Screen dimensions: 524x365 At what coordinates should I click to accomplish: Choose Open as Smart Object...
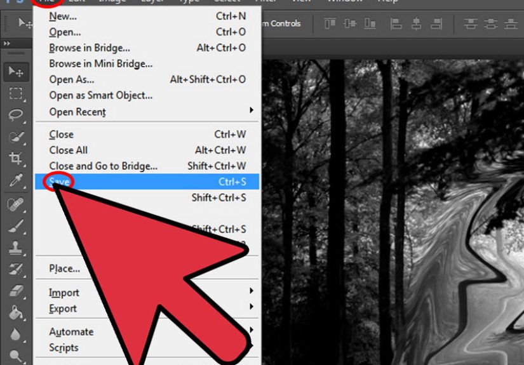147,95
